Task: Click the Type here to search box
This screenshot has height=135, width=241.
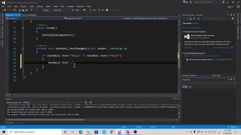Action: click(x=35, y=132)
